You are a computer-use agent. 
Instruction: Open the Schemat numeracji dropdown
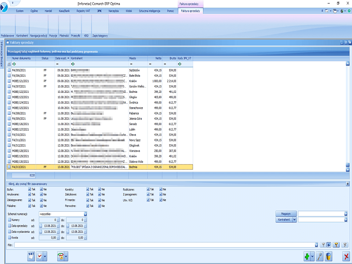coord(85,214)
